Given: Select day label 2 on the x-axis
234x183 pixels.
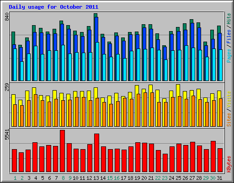Looking at the screenshot, I should click(22, 178).
